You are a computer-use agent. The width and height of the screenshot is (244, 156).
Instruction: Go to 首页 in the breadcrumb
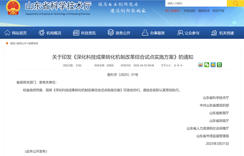point(13,44)
